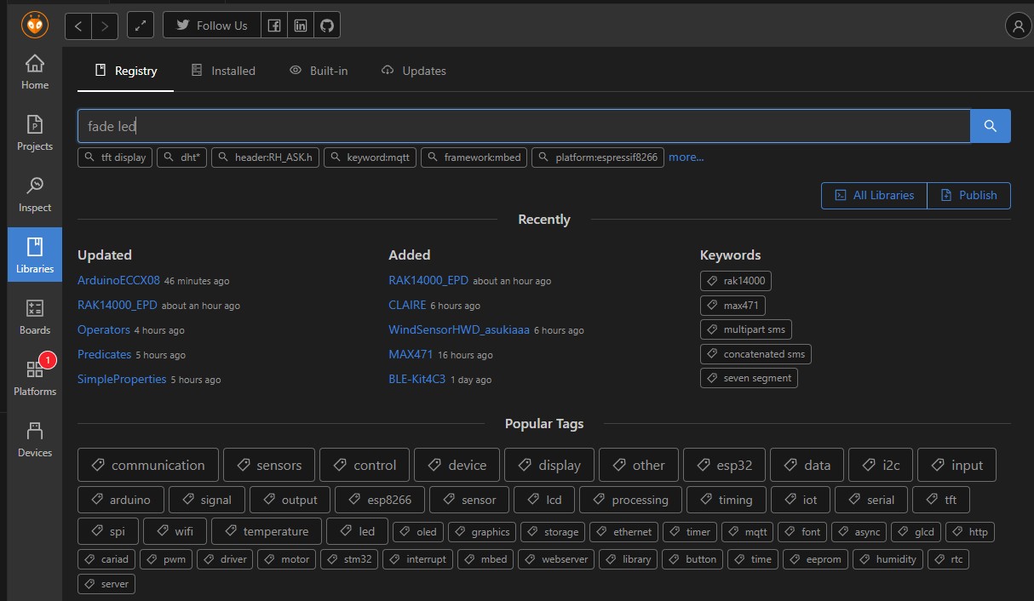Open RAK14000_EPD under Updated
Image resolution: width=1034 pixels, height=601 pixels.
tap(118, 305)
